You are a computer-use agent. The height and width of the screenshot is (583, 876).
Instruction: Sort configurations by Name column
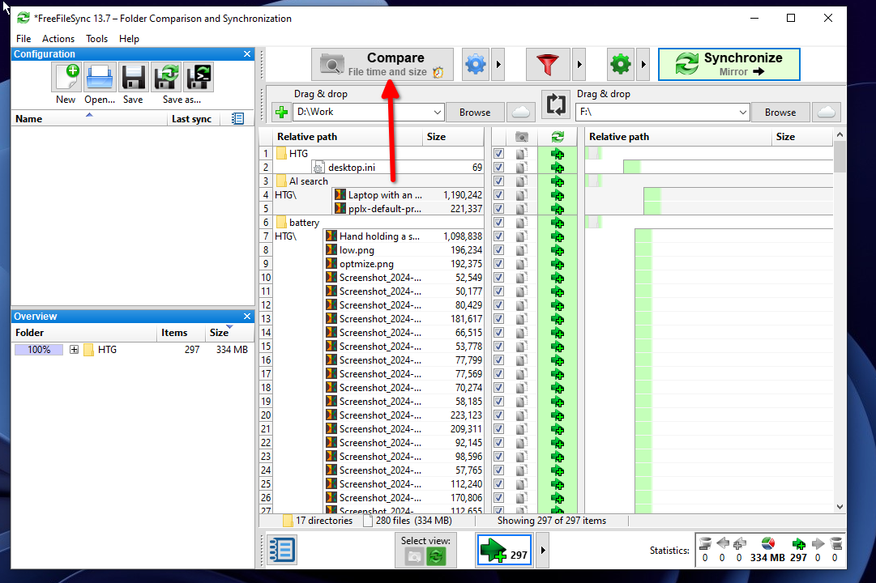(89, 118)
